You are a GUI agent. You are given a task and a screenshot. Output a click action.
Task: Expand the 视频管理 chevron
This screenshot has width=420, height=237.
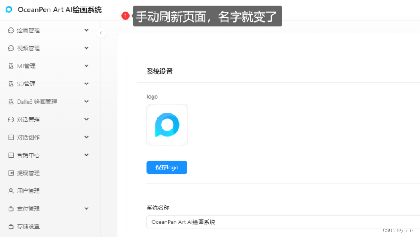click(86, 48)
